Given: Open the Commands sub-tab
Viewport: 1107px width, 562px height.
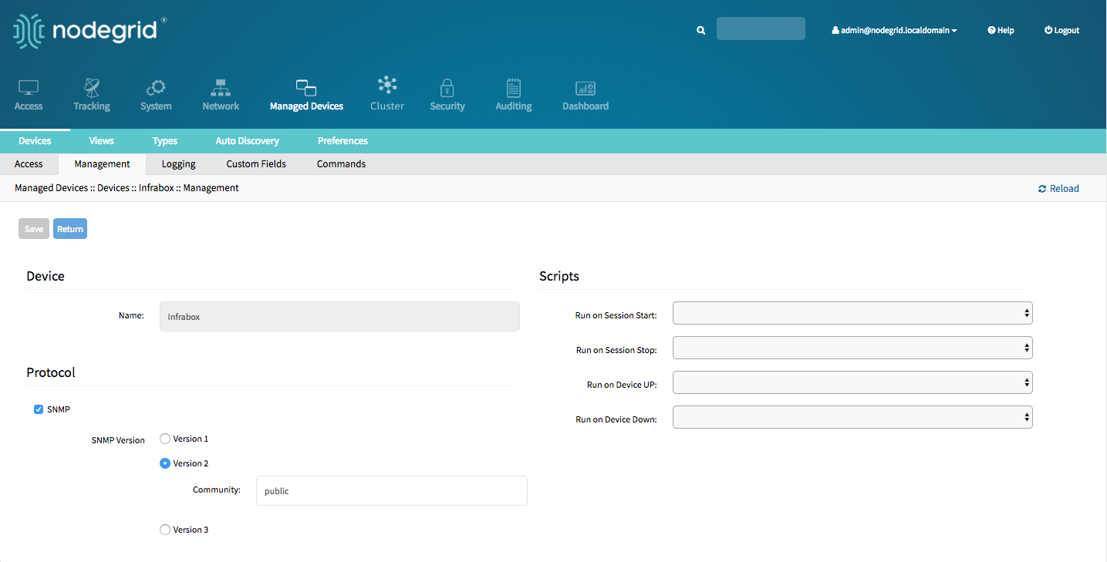Looking at the screenshot, I should tap(341, 164).
